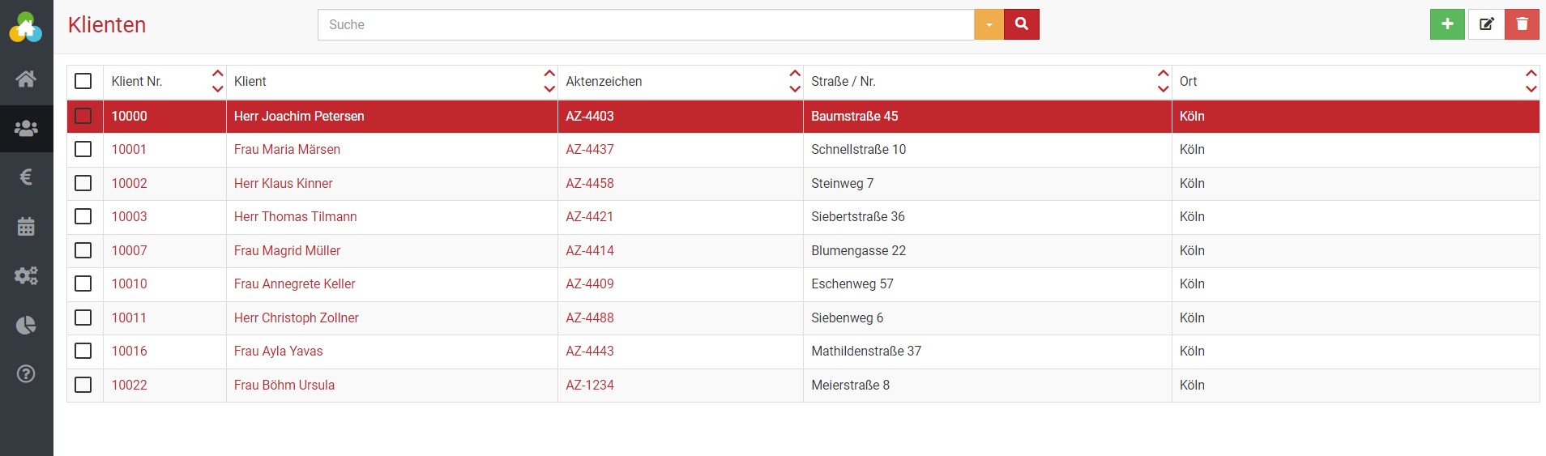
Task: Check the box for client 10001
Action: pyautogui.click(x=83, y=149)
